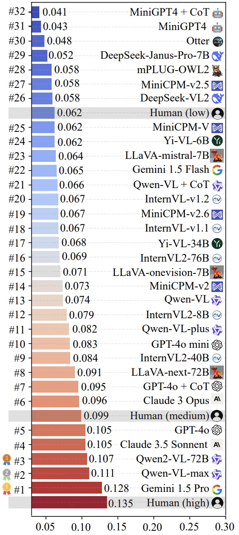239x535 pixels.
Task: Click the mPLUG-OWL2 owl icon
Action: [217, 70]
